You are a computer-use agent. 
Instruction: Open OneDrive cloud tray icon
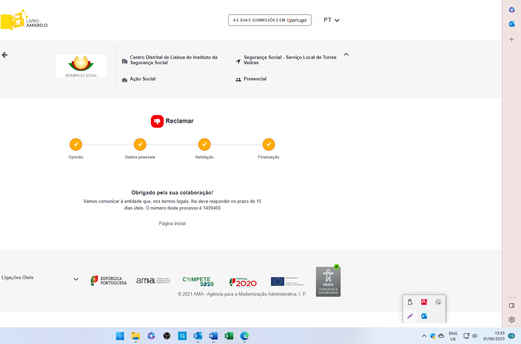pos(441,336)
